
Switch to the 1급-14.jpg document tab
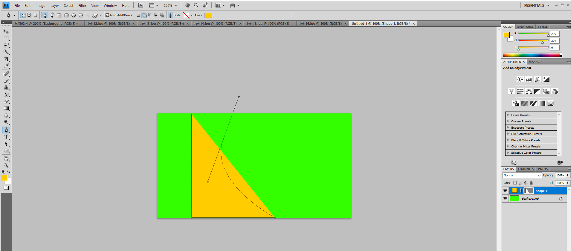215,24
